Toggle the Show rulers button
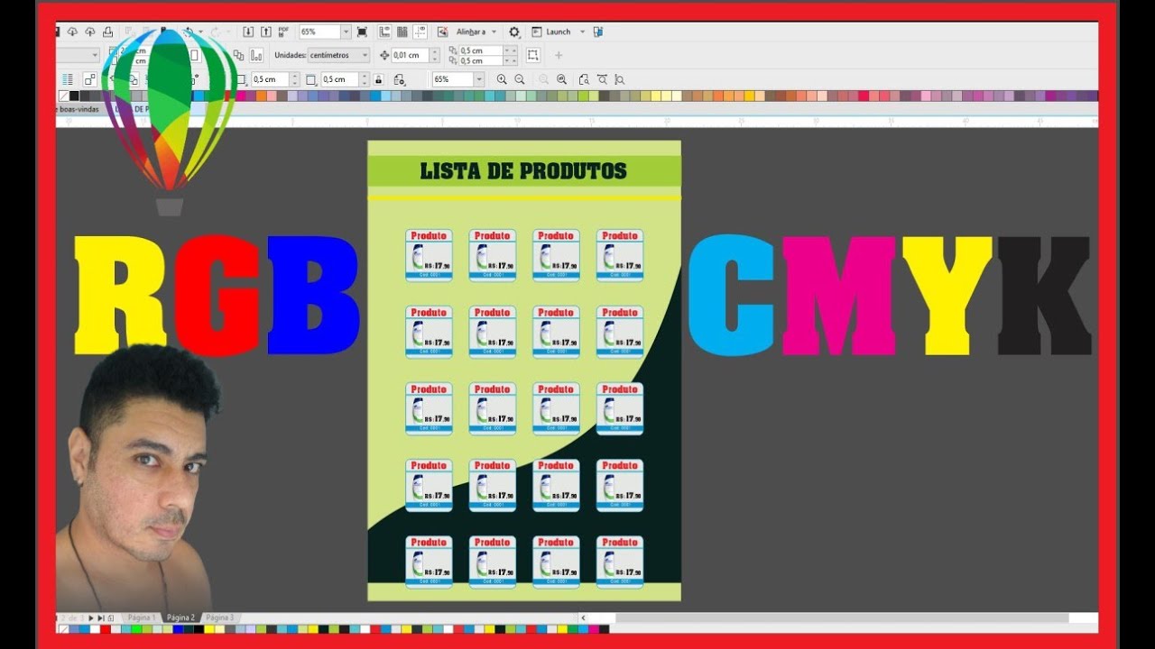 point(384,32)
